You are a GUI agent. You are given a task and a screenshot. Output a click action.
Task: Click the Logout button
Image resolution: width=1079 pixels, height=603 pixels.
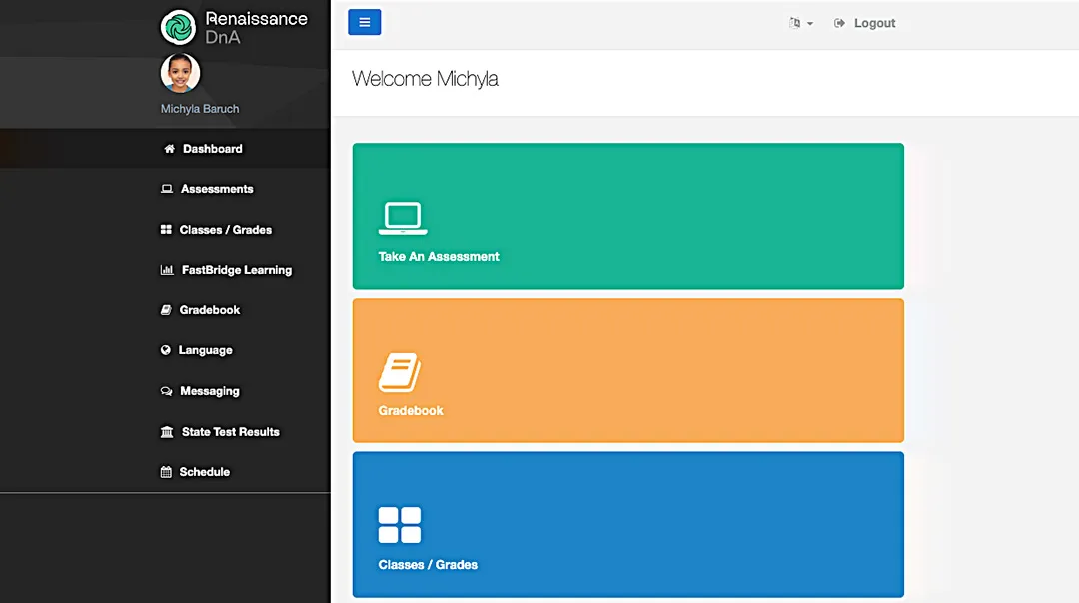865,22
